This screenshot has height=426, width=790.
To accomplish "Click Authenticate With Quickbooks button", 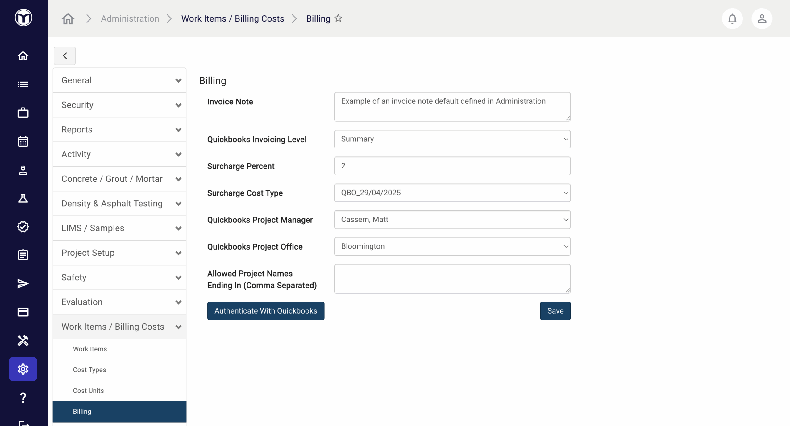I will pyautogui.click(x=266, y=311).
